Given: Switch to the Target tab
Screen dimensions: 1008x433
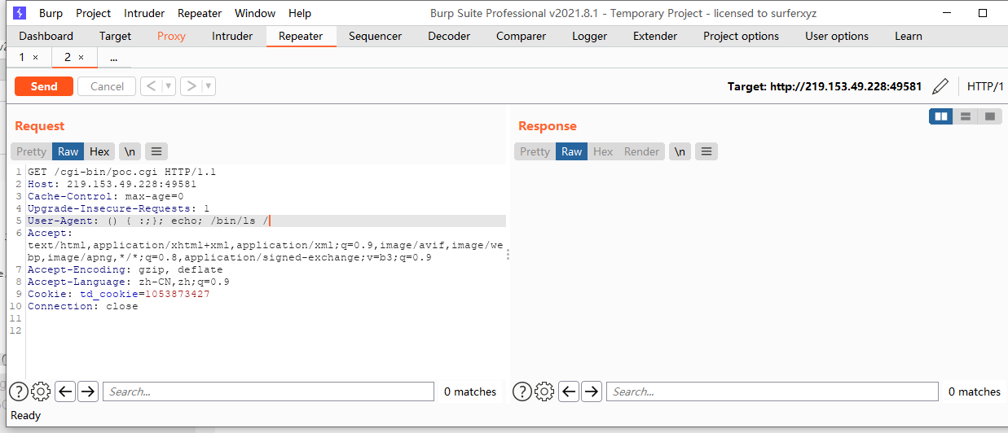Looking at the screenshot, I should (115, 36).
